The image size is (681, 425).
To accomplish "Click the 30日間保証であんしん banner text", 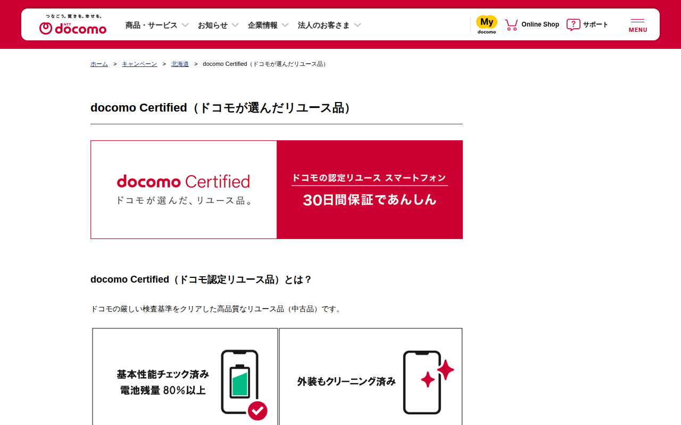I will [x=370, y=200].
